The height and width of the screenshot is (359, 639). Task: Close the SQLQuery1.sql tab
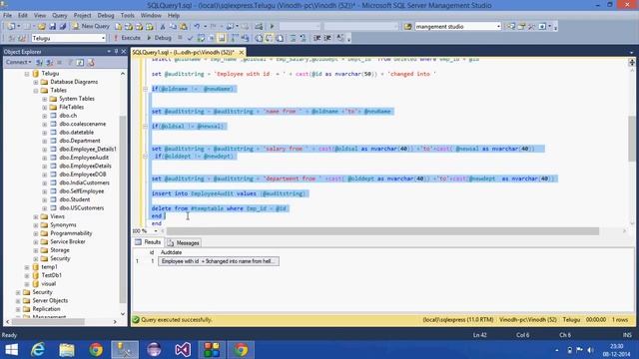coord(242,52)
